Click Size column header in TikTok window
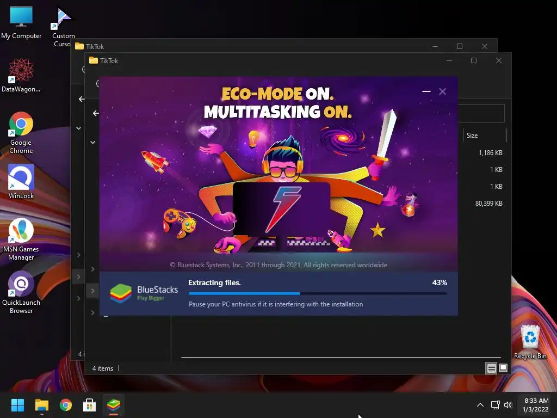 coord(484,136)
